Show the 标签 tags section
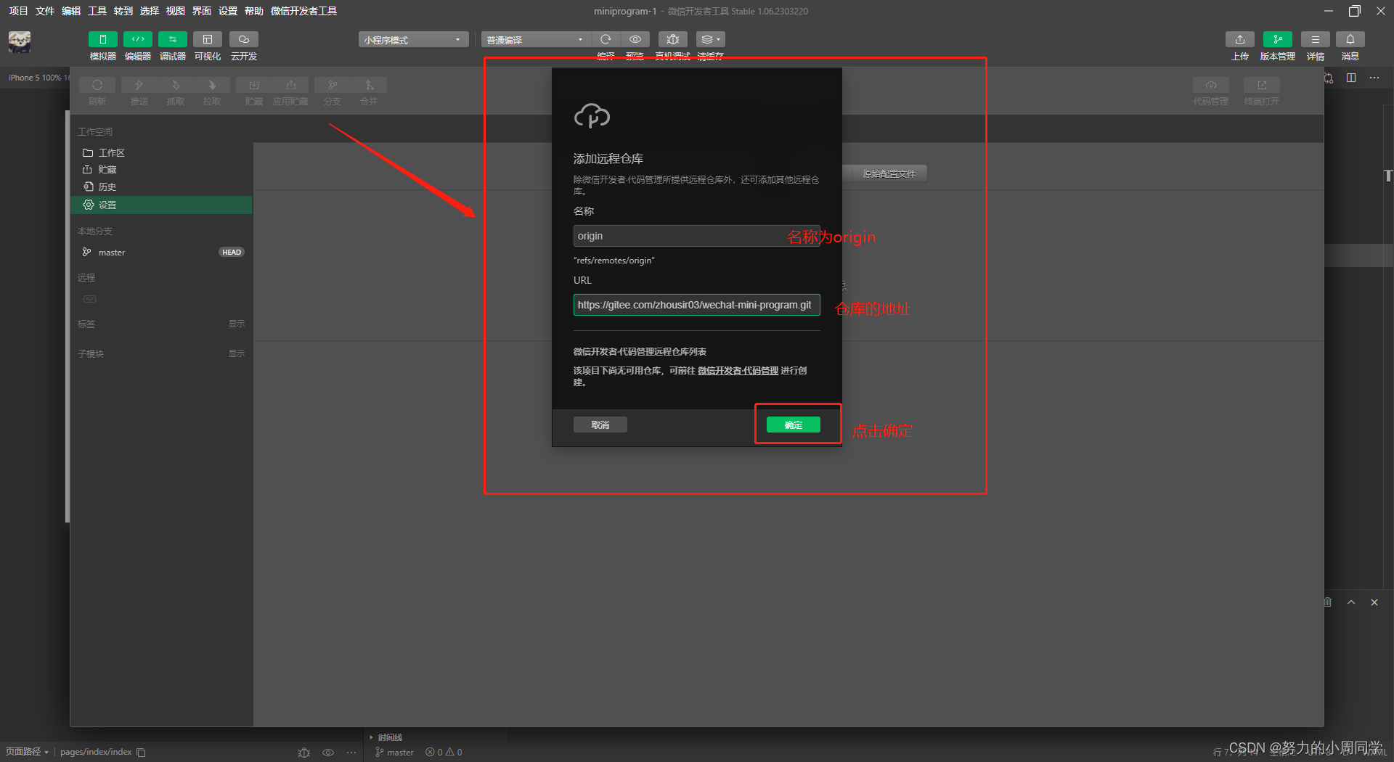This screenshot has width=1394, height=762. click(237, 324)
